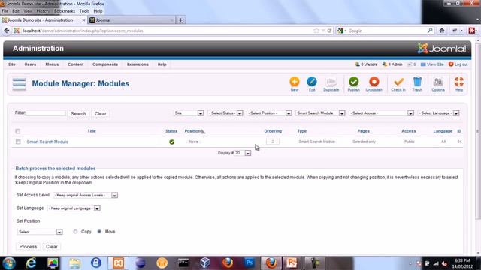
Task: Click the Publish toolbar icon
Action: pyautogui.click(x=353, y=84)
